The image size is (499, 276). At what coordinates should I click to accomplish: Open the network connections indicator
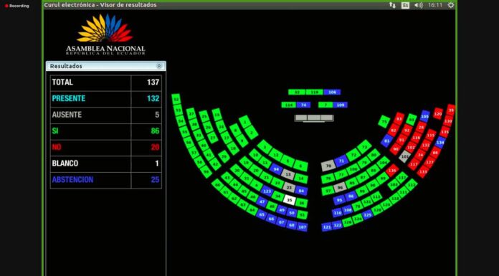(x=392, y=5)
